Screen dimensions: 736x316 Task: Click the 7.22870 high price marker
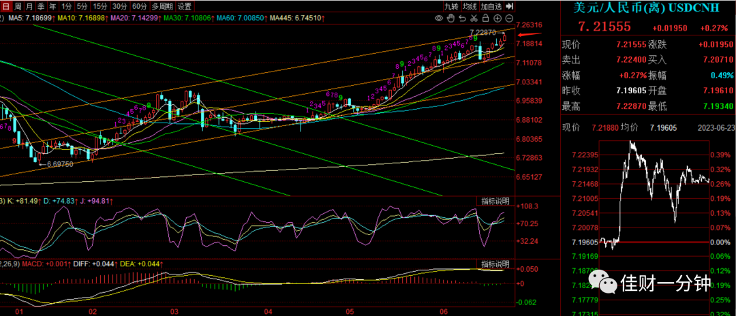click(x=482, y=33)
